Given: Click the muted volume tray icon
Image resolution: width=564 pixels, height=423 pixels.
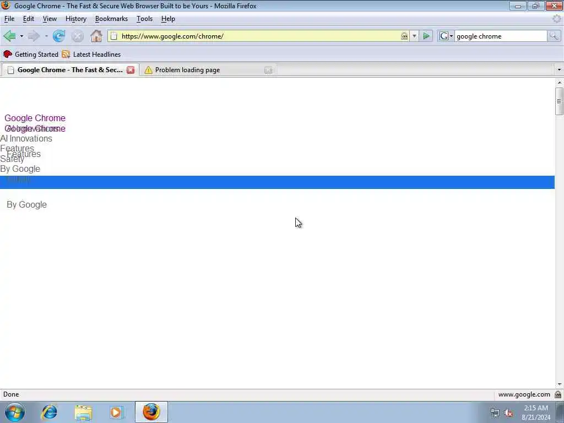Looking at the screenshot, I should 508,413.
